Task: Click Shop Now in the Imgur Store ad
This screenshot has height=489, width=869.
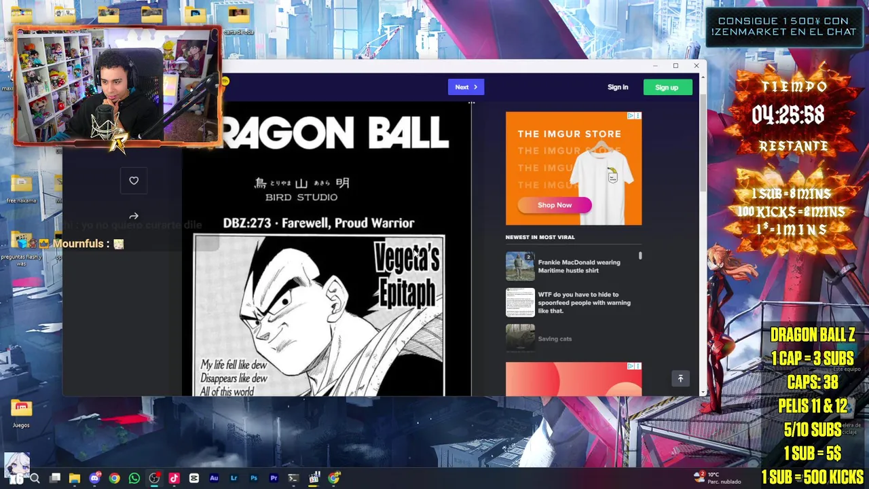Action: pos(555,205)
